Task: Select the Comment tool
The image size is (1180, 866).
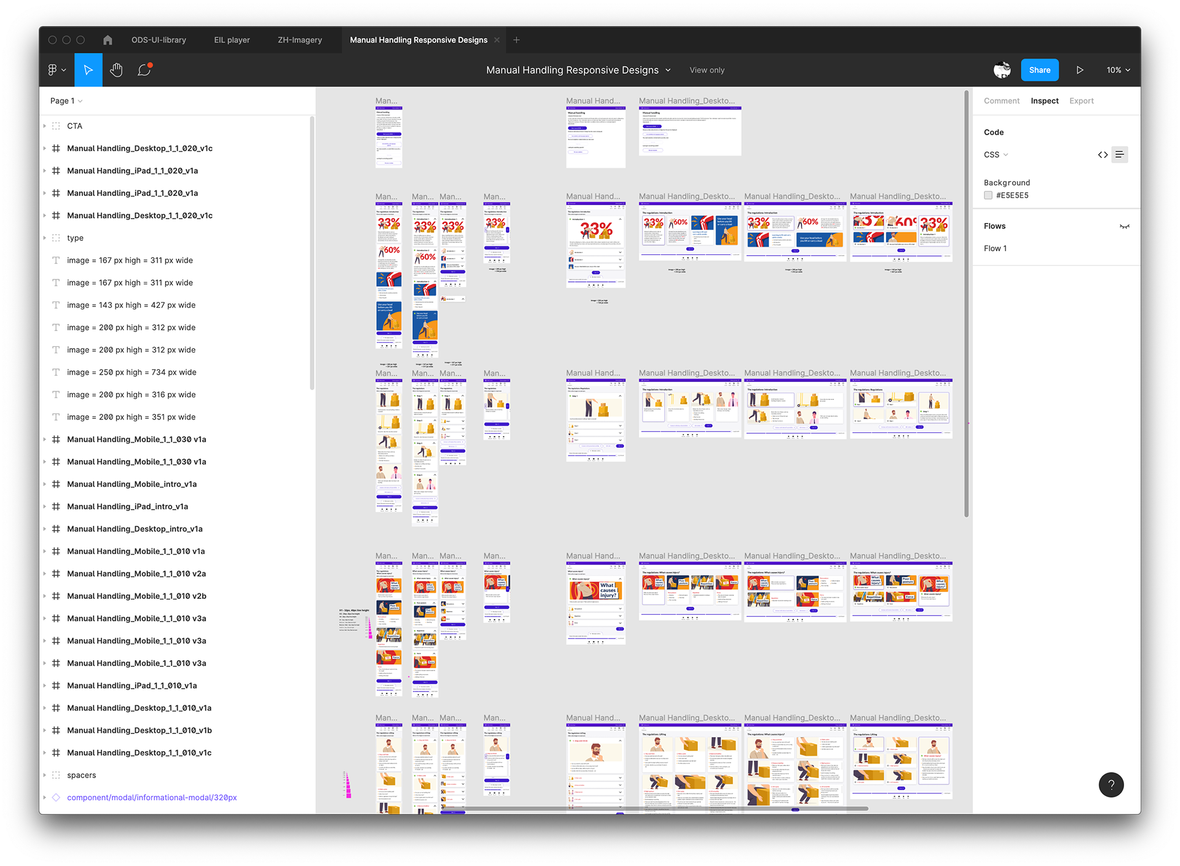Action: coord(144,70)
